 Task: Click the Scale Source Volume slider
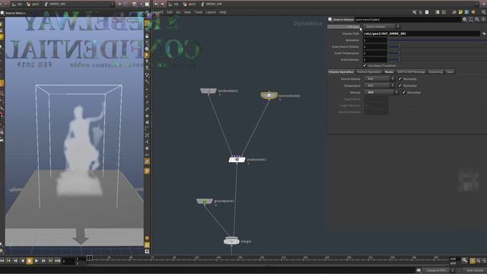[438, 46]
